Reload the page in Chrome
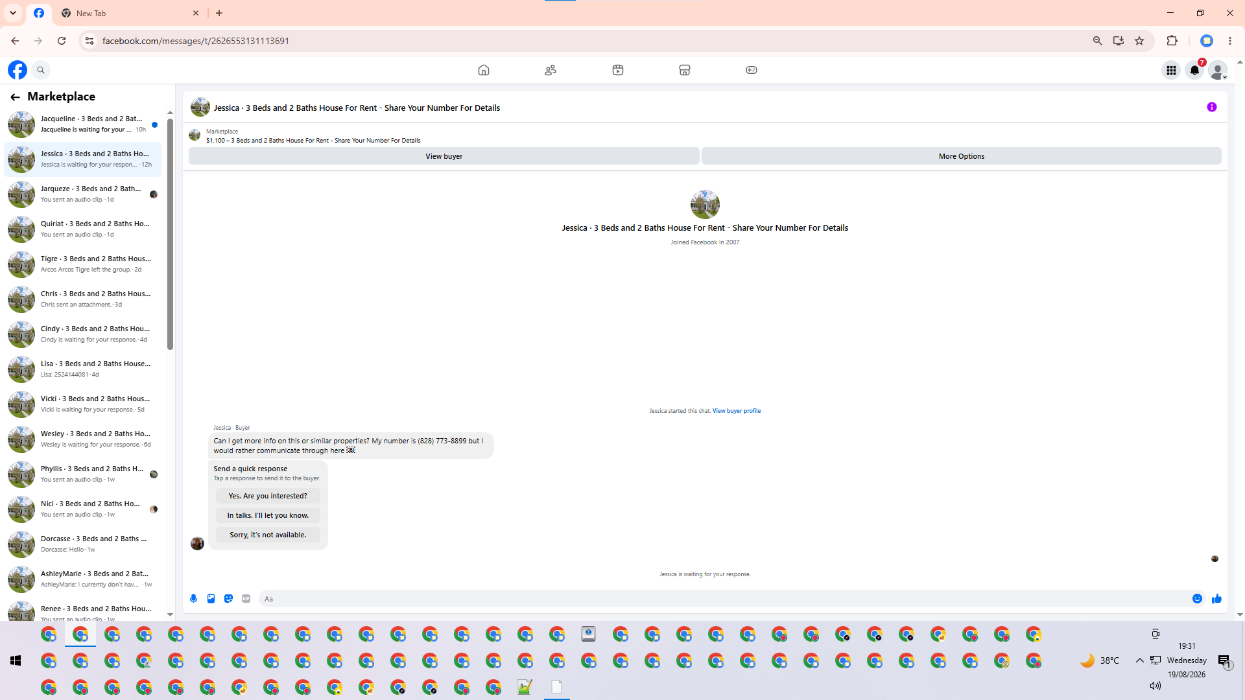This screenshot has width=1245, height=700. click(x=62, y=41)
